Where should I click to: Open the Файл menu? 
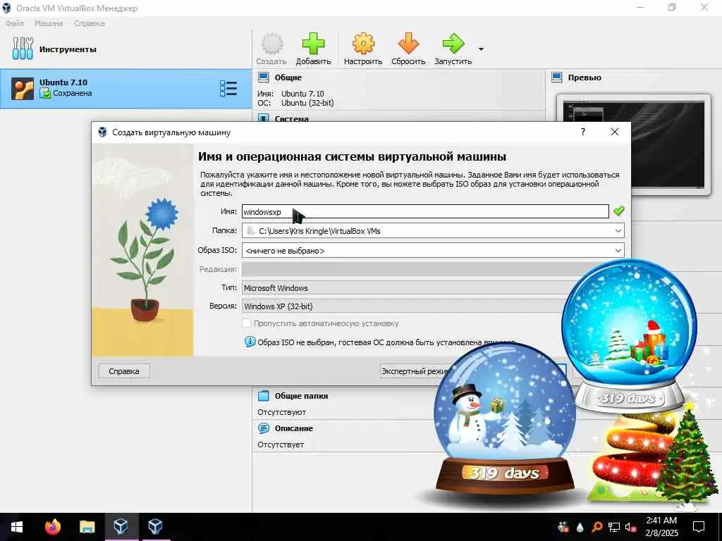14,23
